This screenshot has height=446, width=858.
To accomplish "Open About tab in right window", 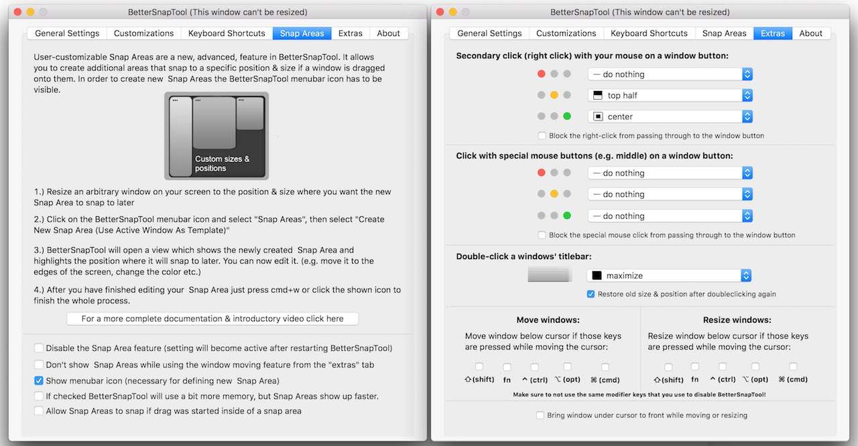I will pos(810,33).
